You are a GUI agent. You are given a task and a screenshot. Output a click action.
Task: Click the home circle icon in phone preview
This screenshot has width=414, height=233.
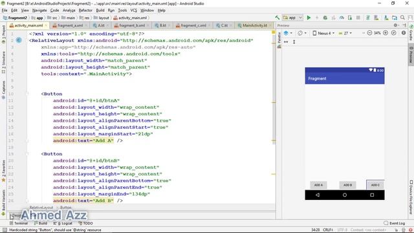pos(345,195)
